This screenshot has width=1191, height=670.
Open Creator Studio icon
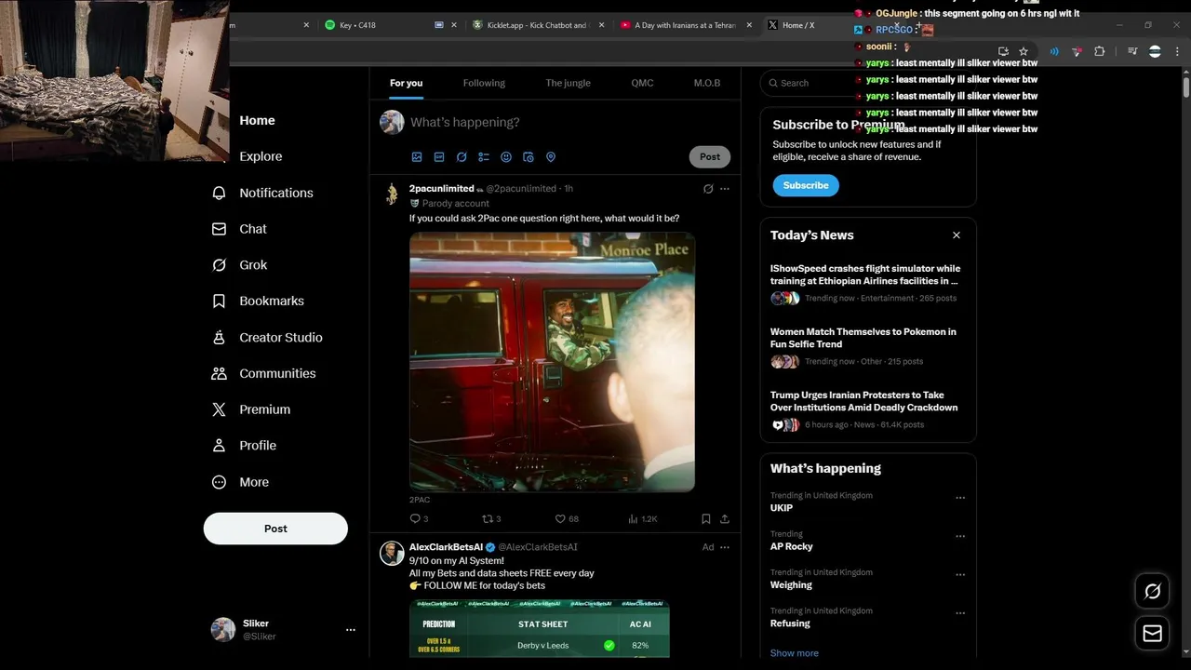[x=219, y=337]
